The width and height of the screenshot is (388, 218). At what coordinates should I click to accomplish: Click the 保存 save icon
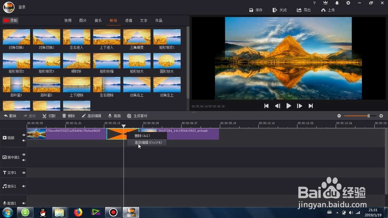251,10
